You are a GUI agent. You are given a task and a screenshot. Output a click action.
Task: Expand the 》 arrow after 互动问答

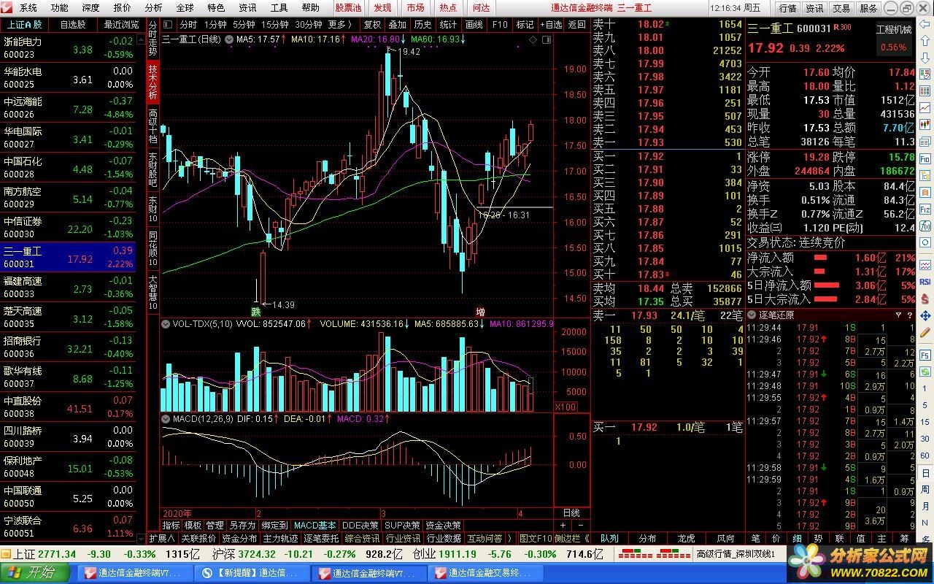(x=510, y=539)
